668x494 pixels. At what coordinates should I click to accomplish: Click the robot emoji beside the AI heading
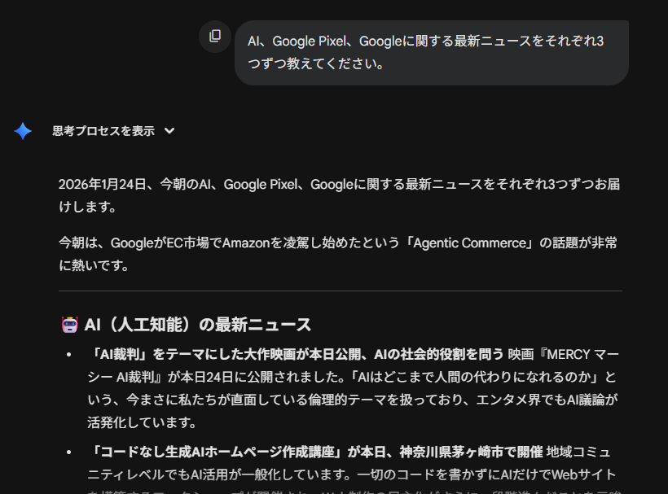pos(69,325)
